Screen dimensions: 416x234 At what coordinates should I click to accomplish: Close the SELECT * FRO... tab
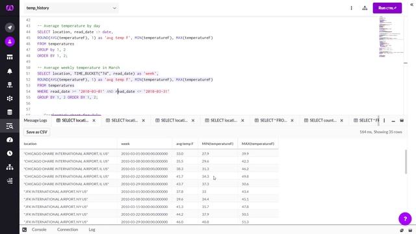point(292,120)
